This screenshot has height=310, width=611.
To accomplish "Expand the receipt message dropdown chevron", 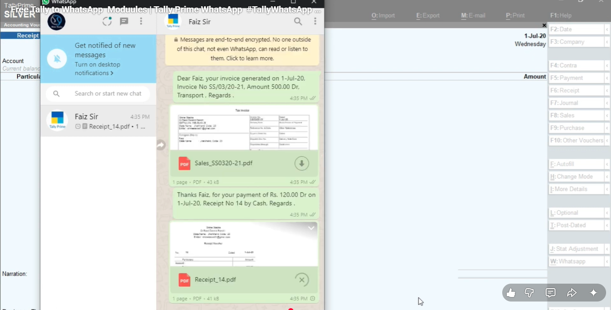I will click(311, 228).
